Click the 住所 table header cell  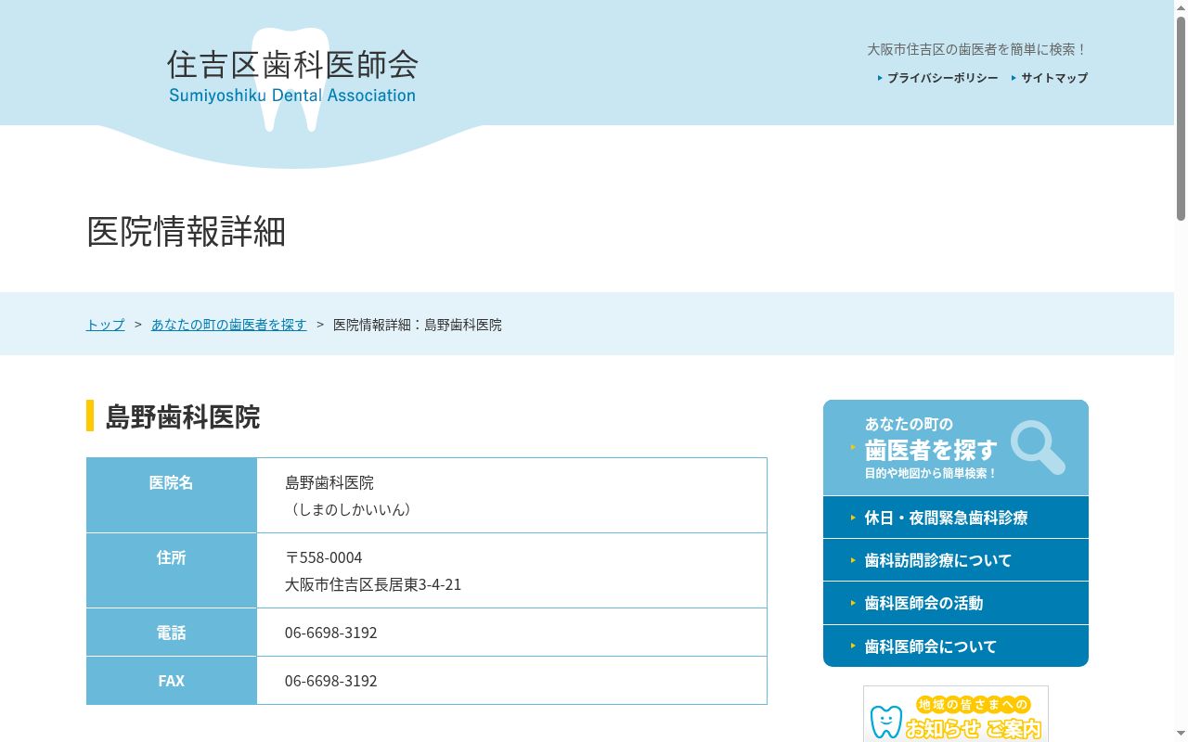[x=172, y=570]
